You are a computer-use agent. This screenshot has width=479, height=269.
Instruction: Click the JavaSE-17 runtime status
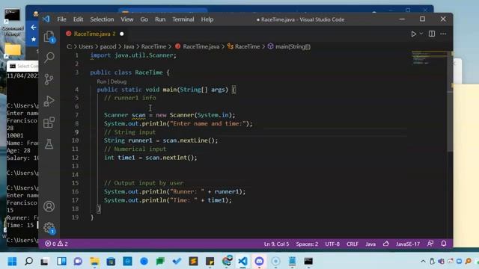pyautogui.click(x=408, y=244)
